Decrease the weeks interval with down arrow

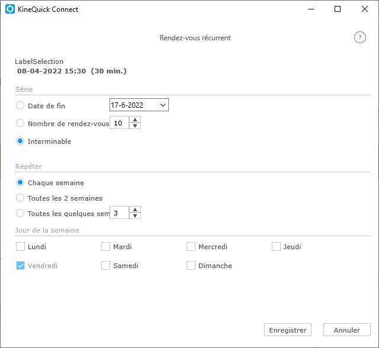coord(135,215)
